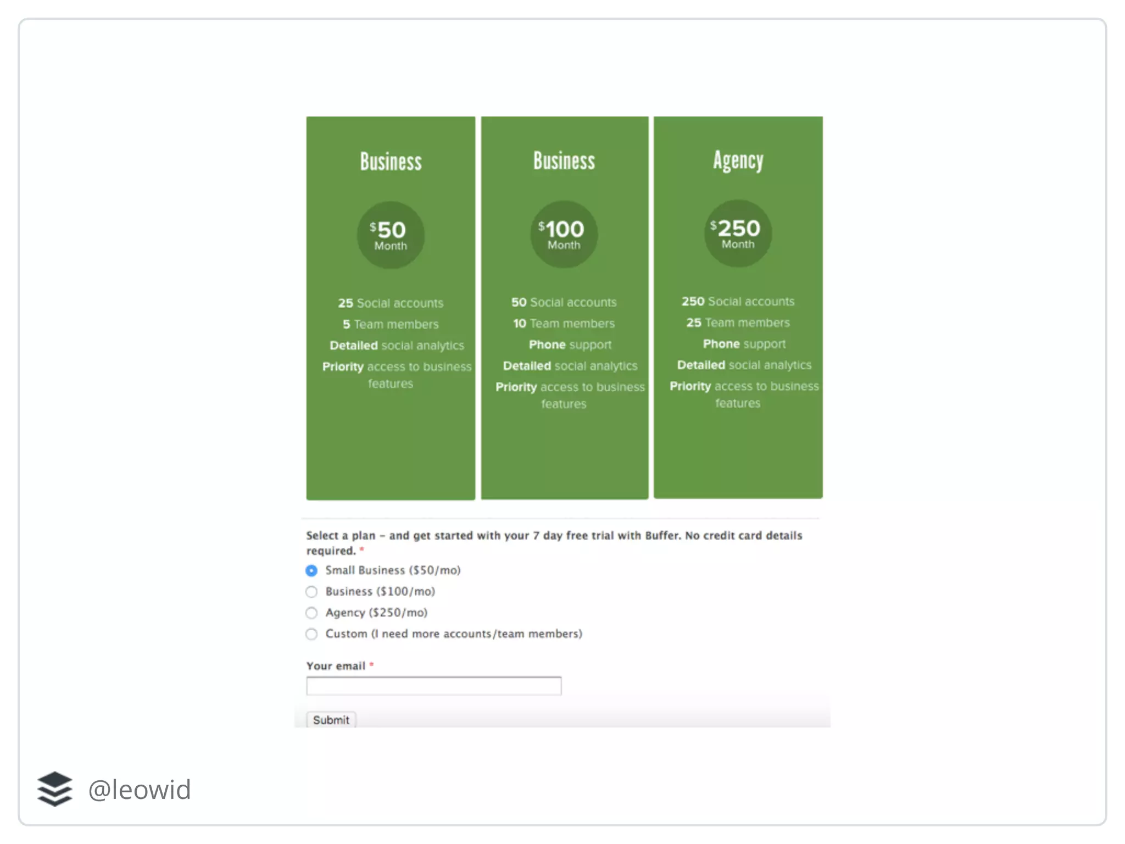Click the $50 Month price circle
This screenshot has height=844, width=1125.
pos(391,235)
